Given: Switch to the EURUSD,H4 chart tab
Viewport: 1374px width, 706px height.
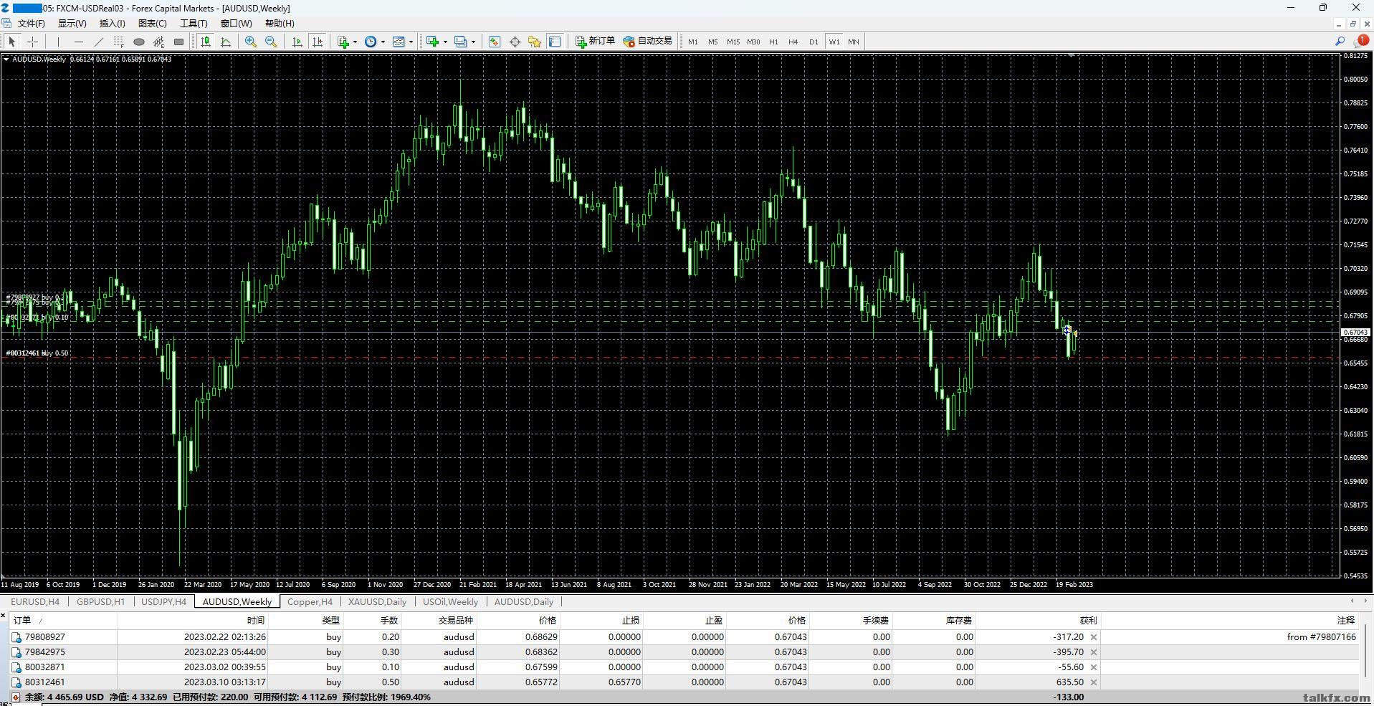Looking at the screenshot, I should tap(35, 602).
